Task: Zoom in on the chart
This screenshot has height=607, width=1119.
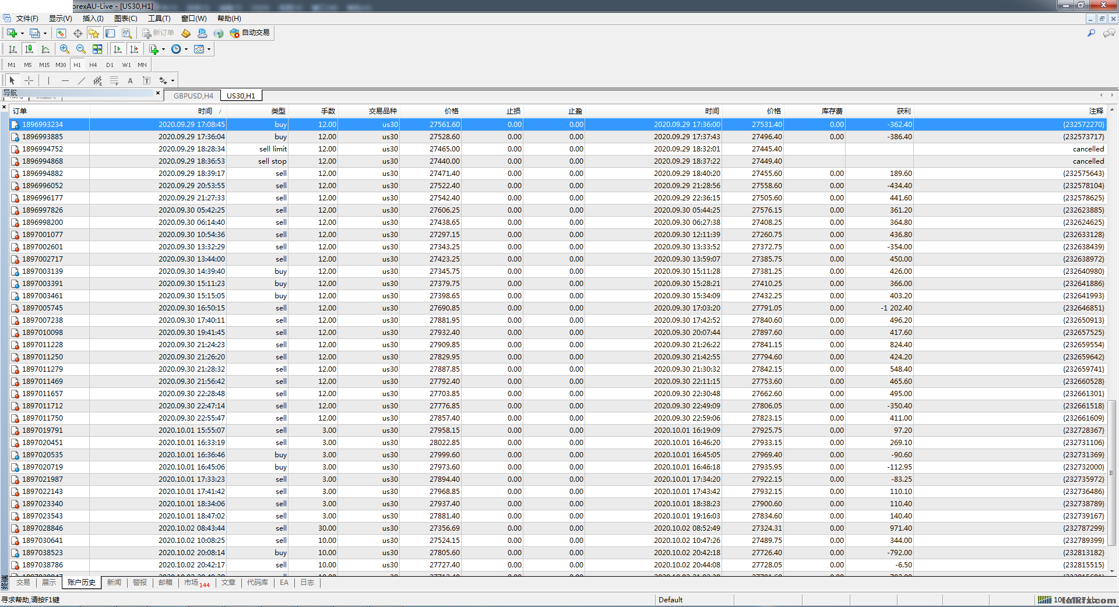Action: pyautogui.click(x=65, y=50)
